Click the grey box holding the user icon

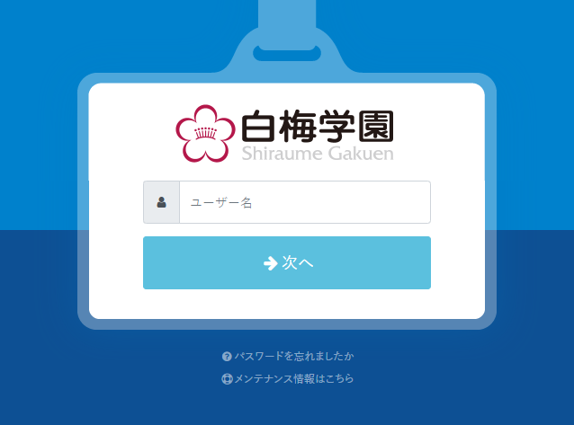161,202
